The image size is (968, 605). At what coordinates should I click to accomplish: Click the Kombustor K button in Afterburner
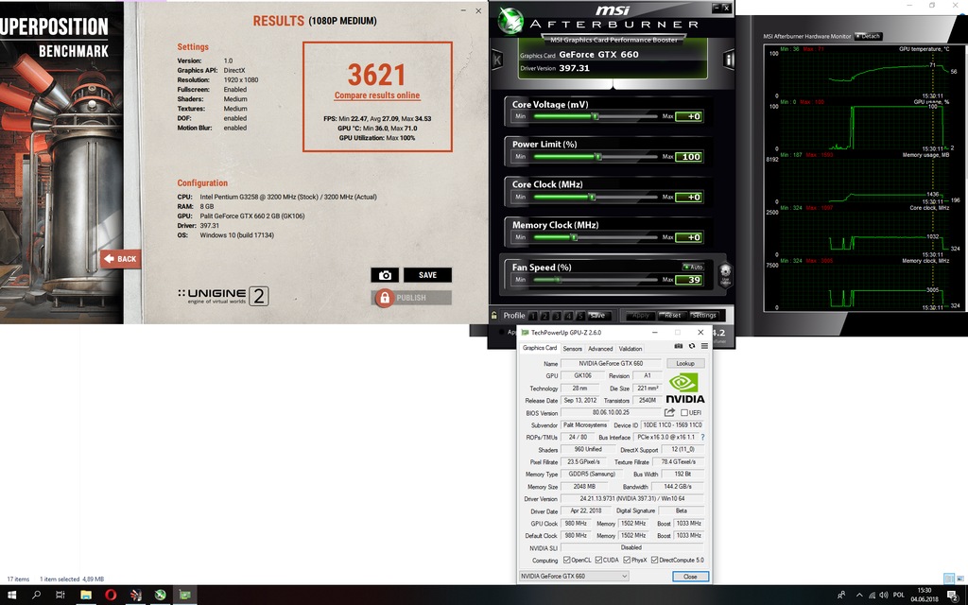click(497, 60)
